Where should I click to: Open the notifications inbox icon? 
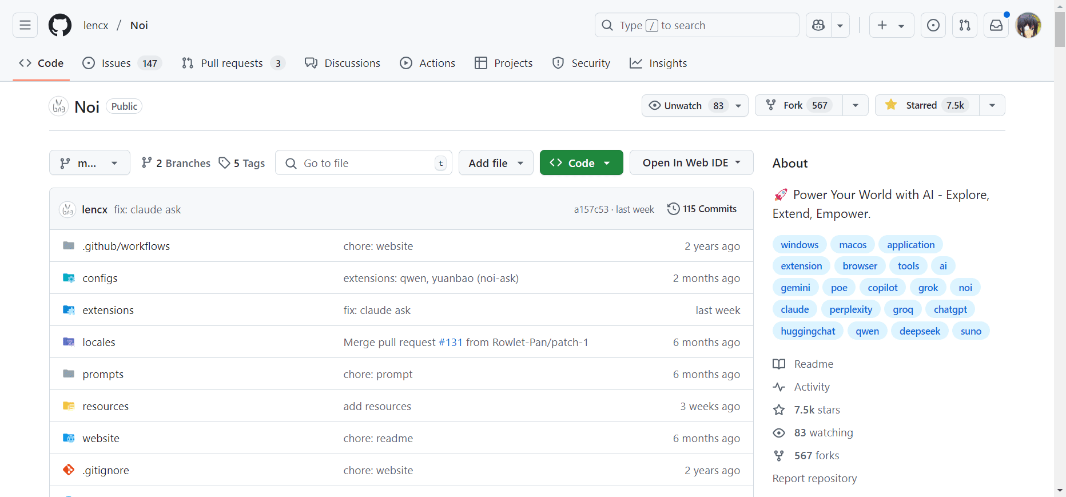[x=996, y=25]
